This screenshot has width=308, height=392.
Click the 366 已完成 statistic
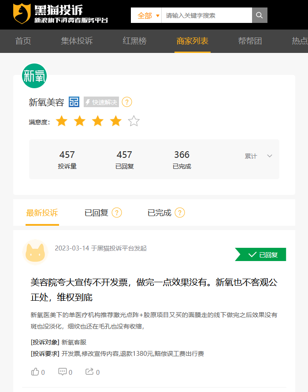pos(182,159)
